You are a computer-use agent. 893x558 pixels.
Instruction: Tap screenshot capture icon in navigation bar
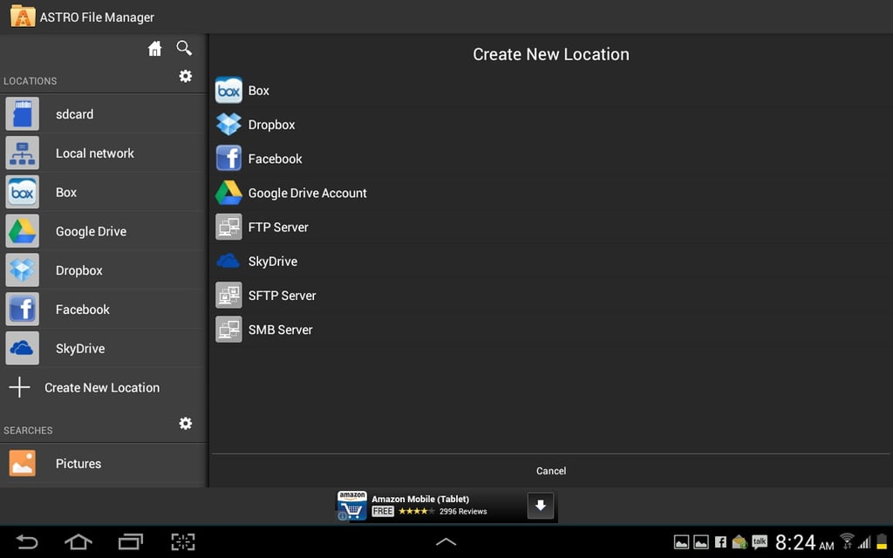click(183, 541)
